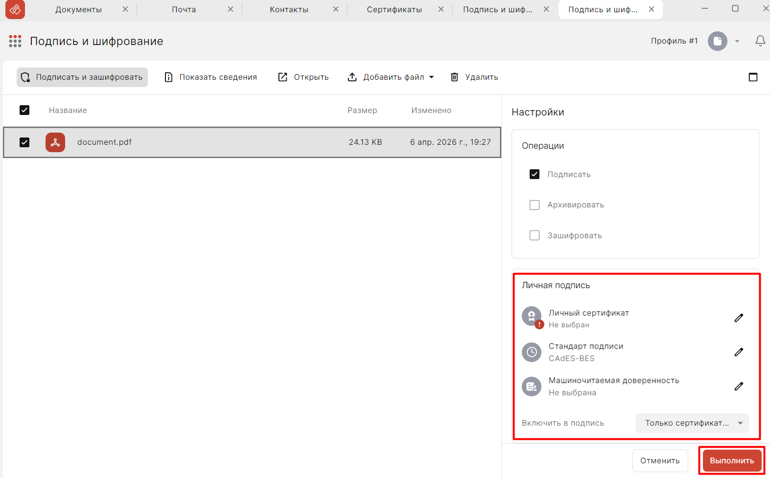
Task: Enable the Зашифровать checkbox
Action: coord(535,236)
